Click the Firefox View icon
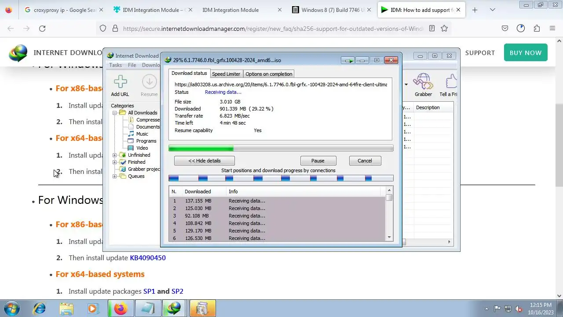 coord(9,10)
